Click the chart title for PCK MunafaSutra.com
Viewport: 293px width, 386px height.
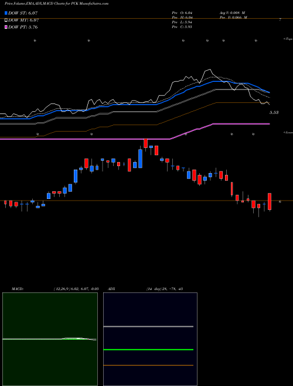tap(56, 4)
